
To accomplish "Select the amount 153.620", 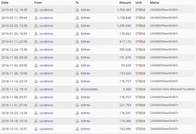I will 125,73.
